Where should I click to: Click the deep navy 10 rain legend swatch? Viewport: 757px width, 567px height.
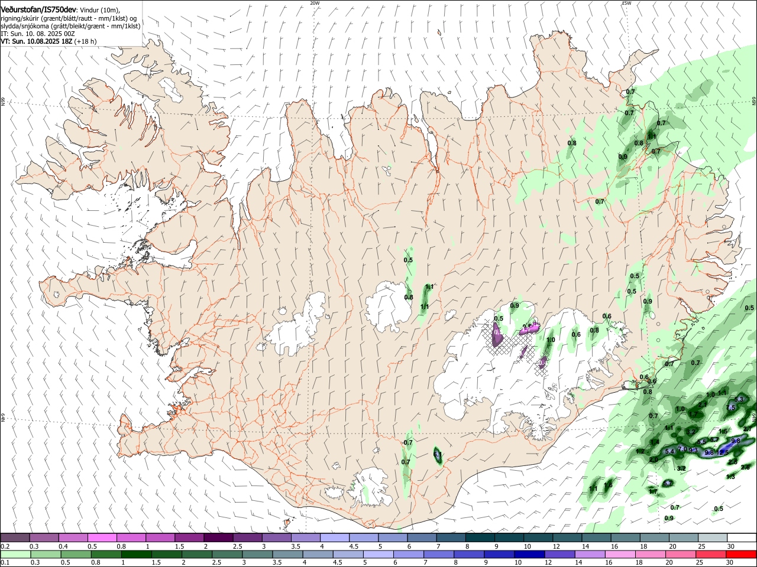pyautogui.click(x=529, y=554)
